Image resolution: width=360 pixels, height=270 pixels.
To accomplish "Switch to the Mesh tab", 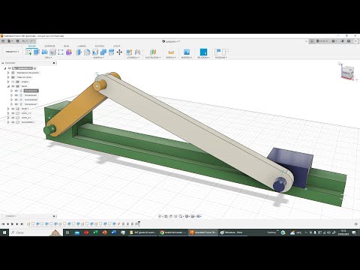I will [66, 46].
